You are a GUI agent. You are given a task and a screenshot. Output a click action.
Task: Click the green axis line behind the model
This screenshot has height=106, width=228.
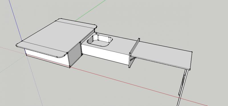click(x=90, y=10)
